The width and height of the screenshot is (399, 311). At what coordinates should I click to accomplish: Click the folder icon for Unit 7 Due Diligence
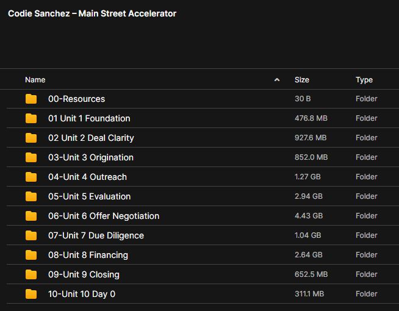[x=31, y=235]
